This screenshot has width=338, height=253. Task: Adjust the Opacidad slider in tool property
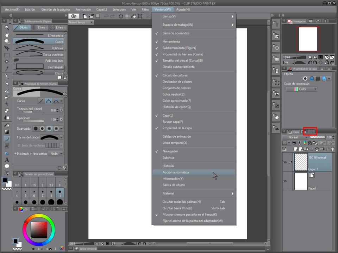[x=33, y=121]
